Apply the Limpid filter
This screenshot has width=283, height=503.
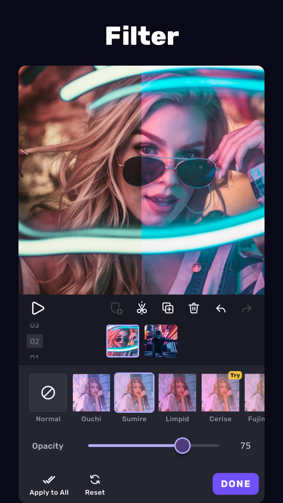click(177, 393)
